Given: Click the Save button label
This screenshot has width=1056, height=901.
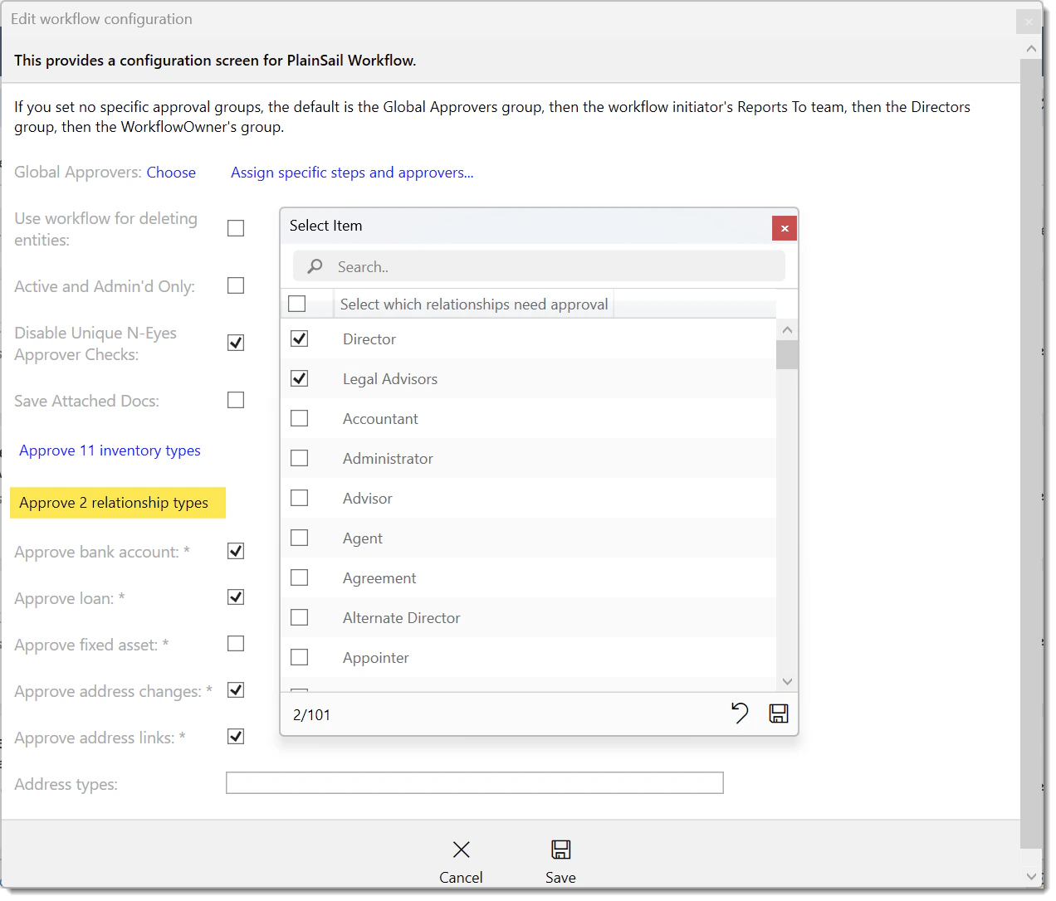Looking at the screenshot, I should pyautogui.click(x=560, y=878).
